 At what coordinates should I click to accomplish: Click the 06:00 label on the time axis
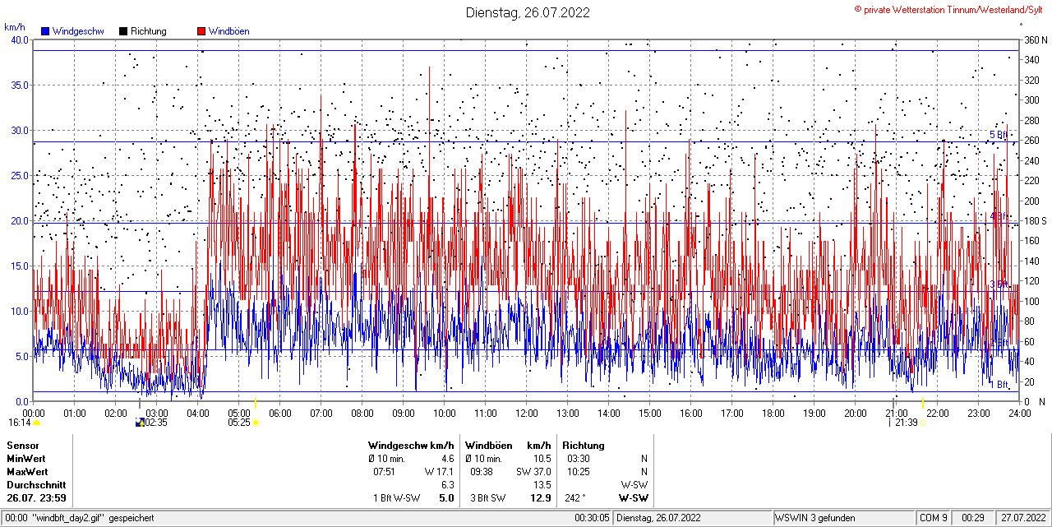pos(280,413)
